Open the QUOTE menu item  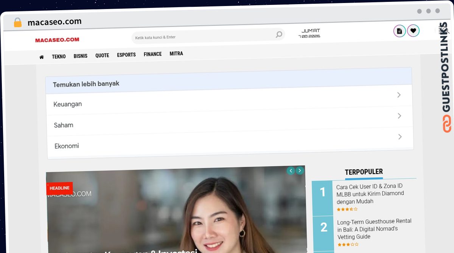[102, 56]
